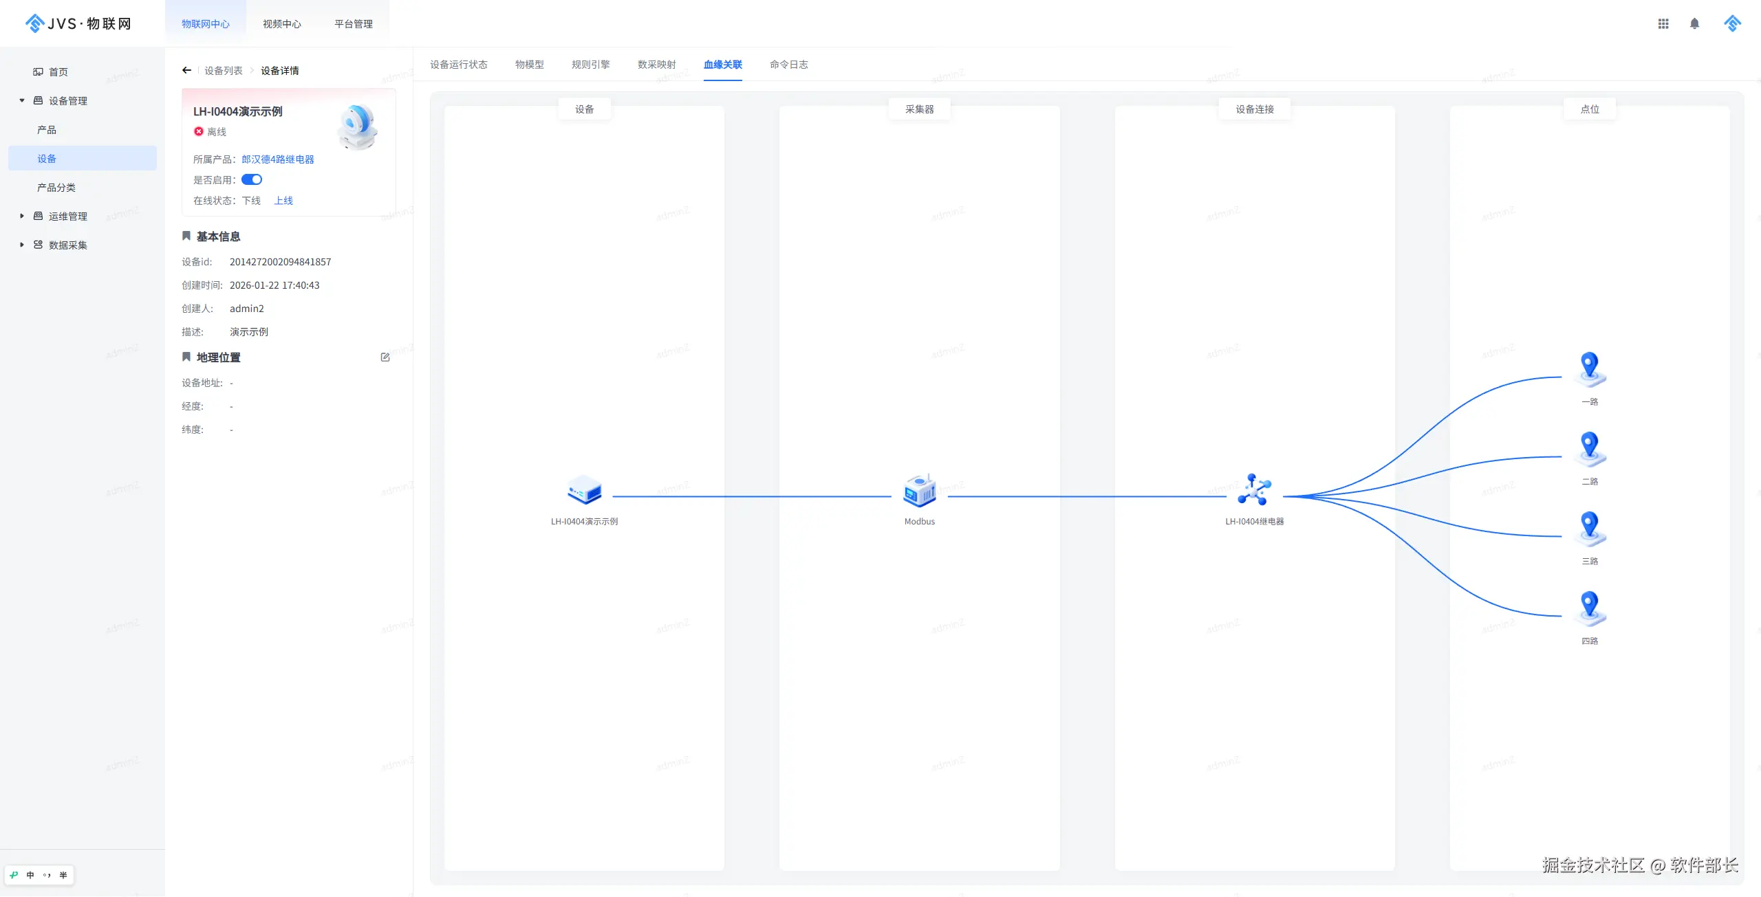
Task: Click the notification bell icon
Action: (1694, 23)
